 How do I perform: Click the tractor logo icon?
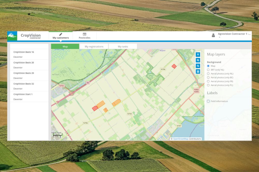(12, 36)
